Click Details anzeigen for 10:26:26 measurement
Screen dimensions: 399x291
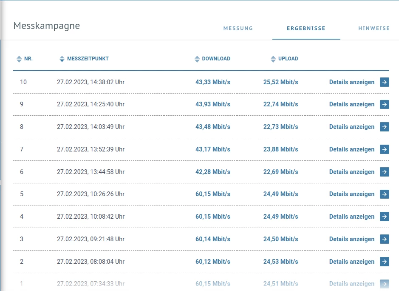point(352,194)
